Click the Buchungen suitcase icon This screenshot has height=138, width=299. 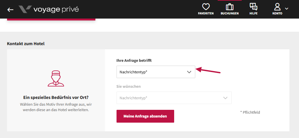(x=230, y=7)
